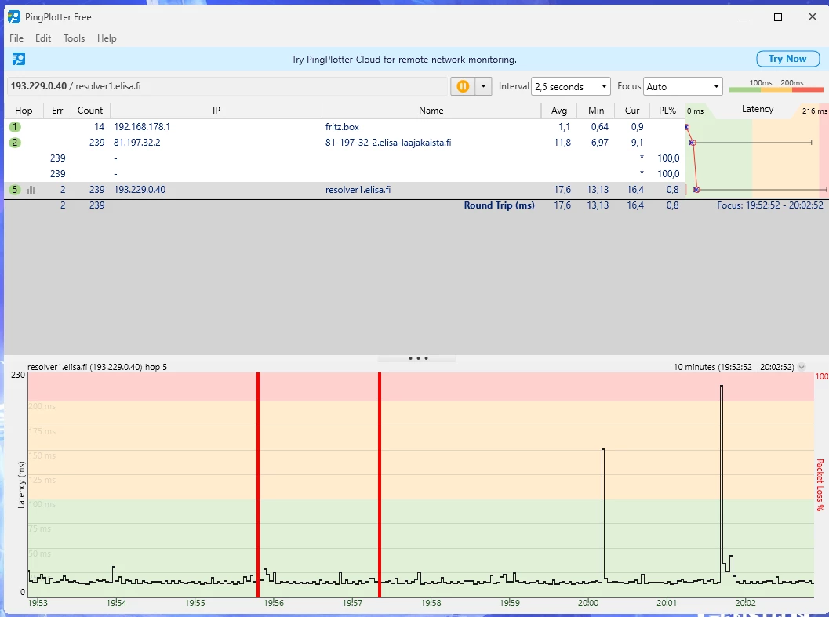Click the Latency graph column header
The height and width of the screenshot is (617, 829).
pos(757,110)
